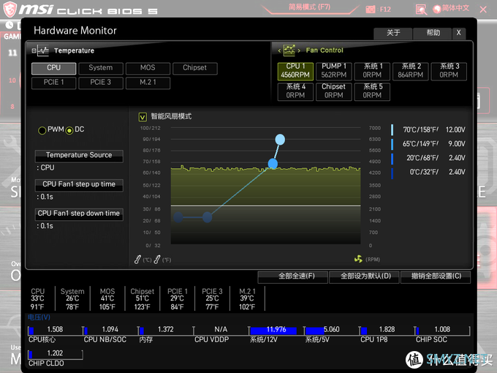Viewport: 497px width, 373px height.
Task: Open the Temperature Source selector
Action: [79, 156]
